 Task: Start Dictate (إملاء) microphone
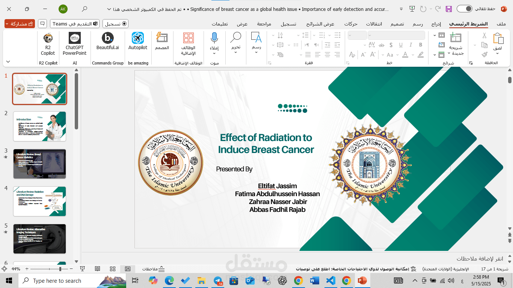coord(214,44)
